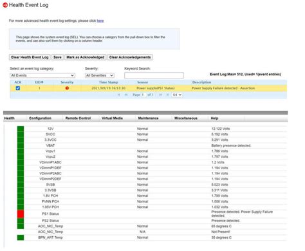The height and width of the screenshot is (251, 305).
Task: Open the Severity filter dropdown
Action: point(100,75)
